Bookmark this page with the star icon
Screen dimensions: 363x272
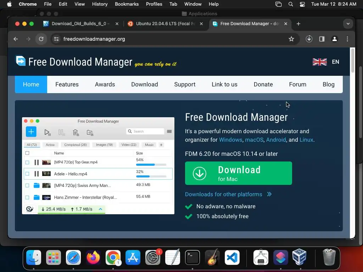pos(291,39)
